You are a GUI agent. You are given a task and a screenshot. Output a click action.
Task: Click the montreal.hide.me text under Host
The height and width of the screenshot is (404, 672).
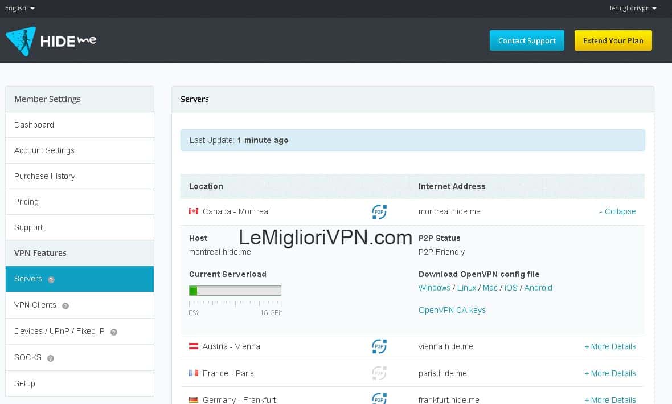pos(220,252)
